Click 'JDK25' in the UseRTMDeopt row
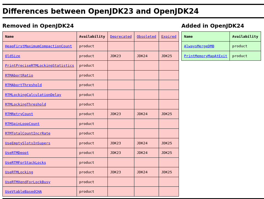This screenshot has height=199, width=264. [167, 153]
